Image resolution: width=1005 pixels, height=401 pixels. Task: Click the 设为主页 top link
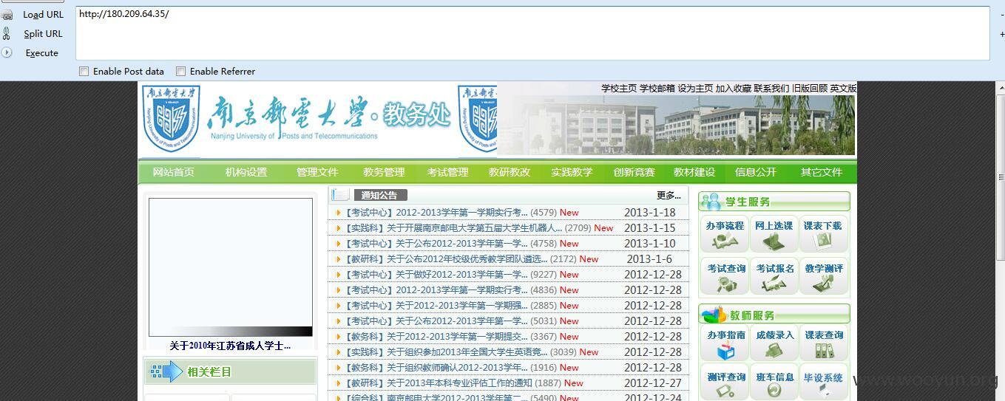point(695,88)
